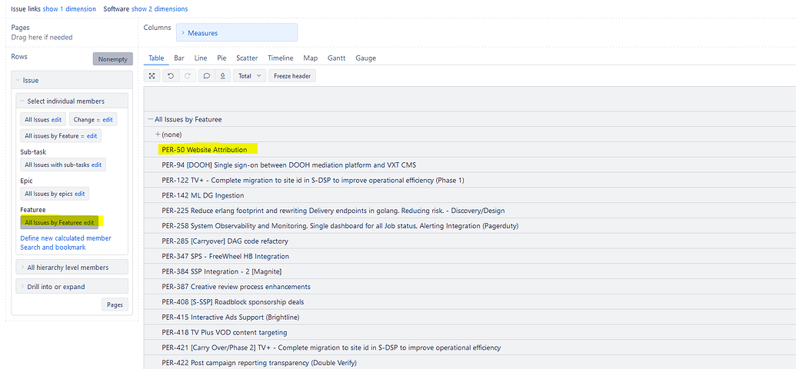
Task: Switch to the Gantt chart tab
Action: (336, 58)
